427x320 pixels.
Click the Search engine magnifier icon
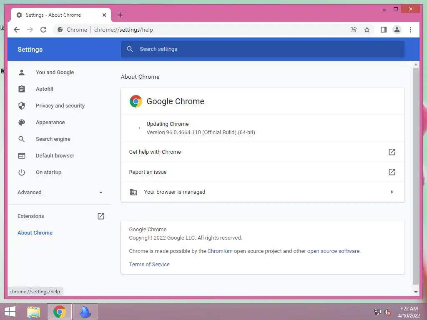[22, 139]
